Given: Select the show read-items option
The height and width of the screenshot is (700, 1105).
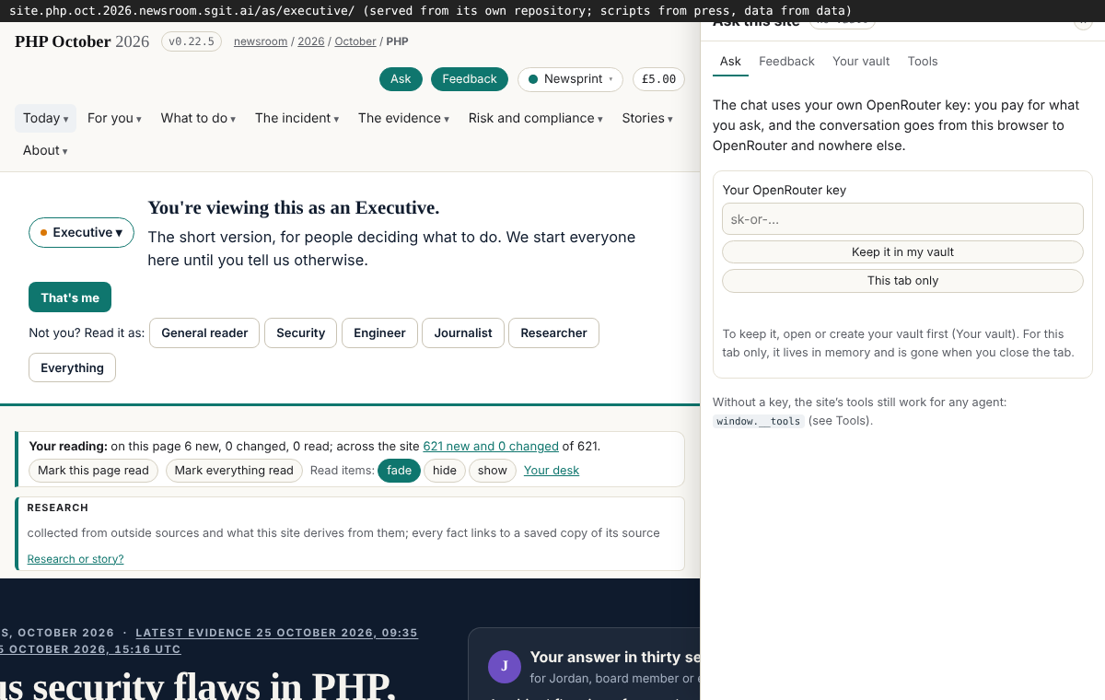Looking at the screenshot, I should [x=493, y=471].
